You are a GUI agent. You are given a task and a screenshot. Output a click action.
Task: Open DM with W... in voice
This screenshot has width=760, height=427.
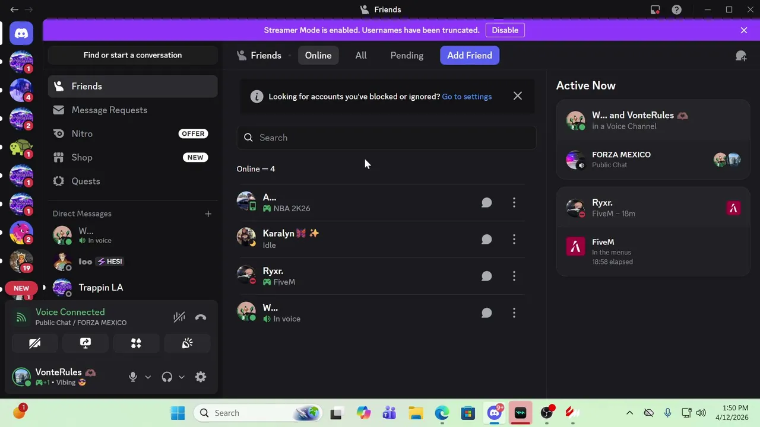pos(133,235)
